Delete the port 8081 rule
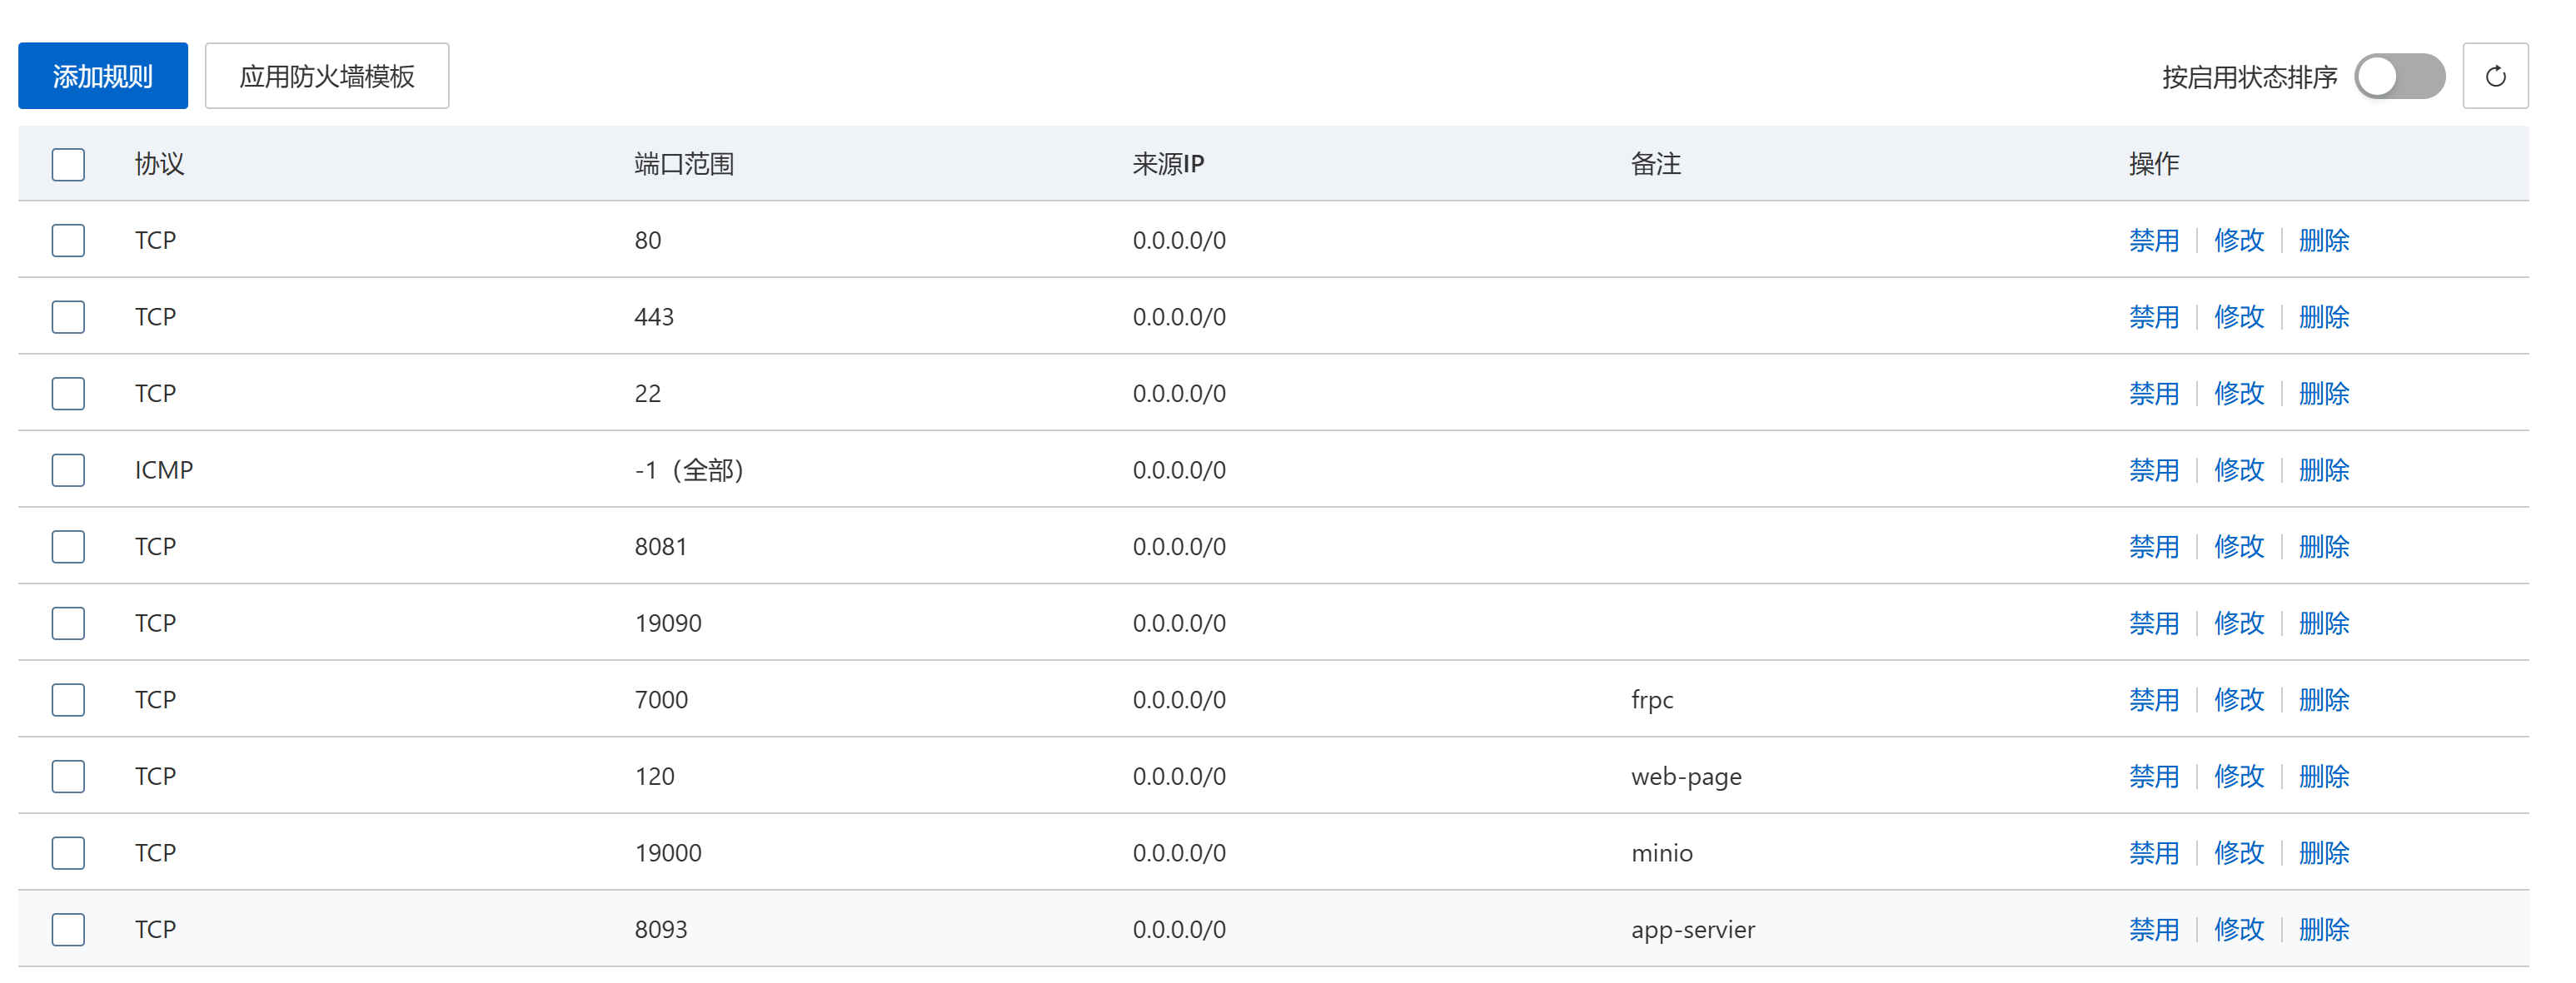 coord(2323,547)
